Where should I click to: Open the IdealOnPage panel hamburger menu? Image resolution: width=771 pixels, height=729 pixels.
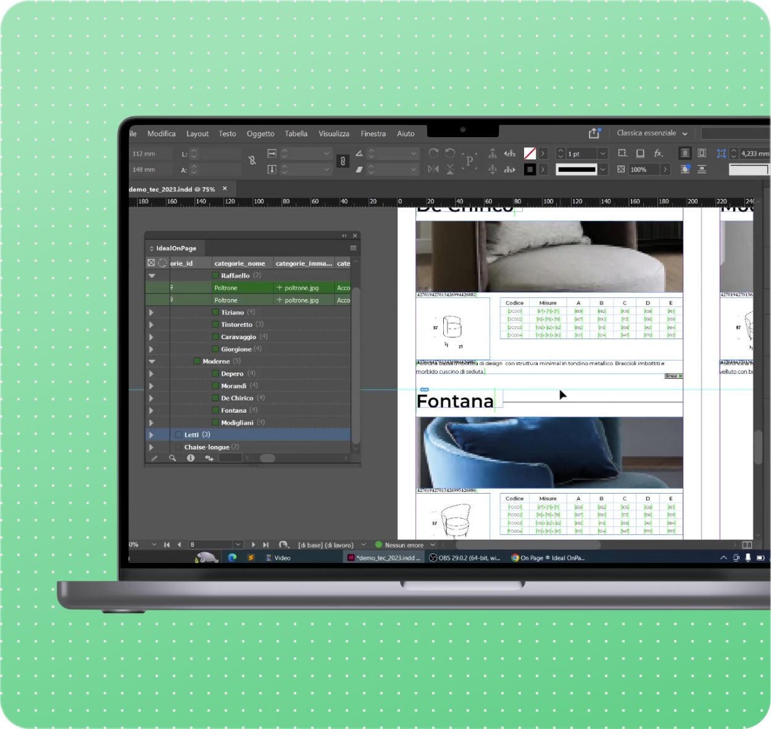(353, 248)
